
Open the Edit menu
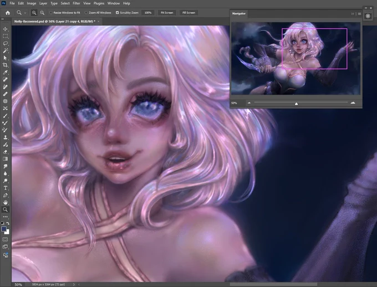pos(21,3)
